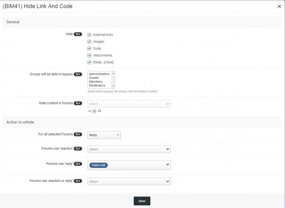Uncheck the External links checkbox

pyautogui.click(x=89, y=35)
